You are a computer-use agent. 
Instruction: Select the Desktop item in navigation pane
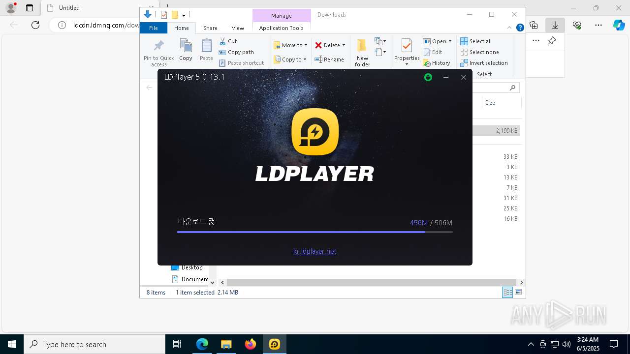[x=187, y=267]
